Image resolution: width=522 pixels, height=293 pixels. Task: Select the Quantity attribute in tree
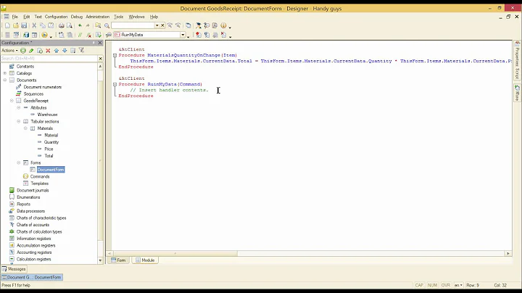[x=51, y=142]
